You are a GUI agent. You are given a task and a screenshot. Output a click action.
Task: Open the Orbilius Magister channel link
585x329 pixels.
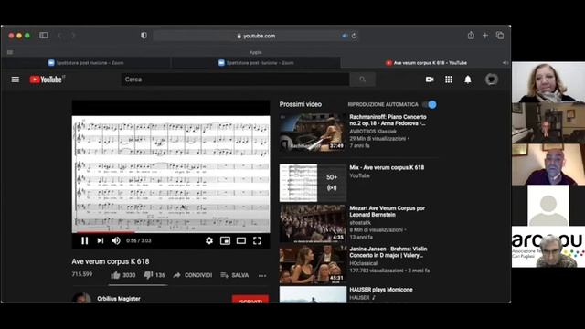(119, 299)
